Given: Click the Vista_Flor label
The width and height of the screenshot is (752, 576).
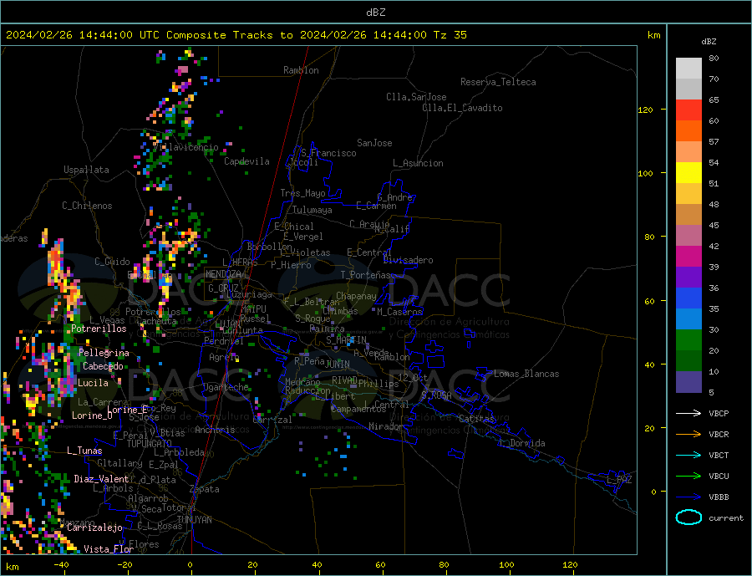Looking at the screenshot, I should [109, 549].
